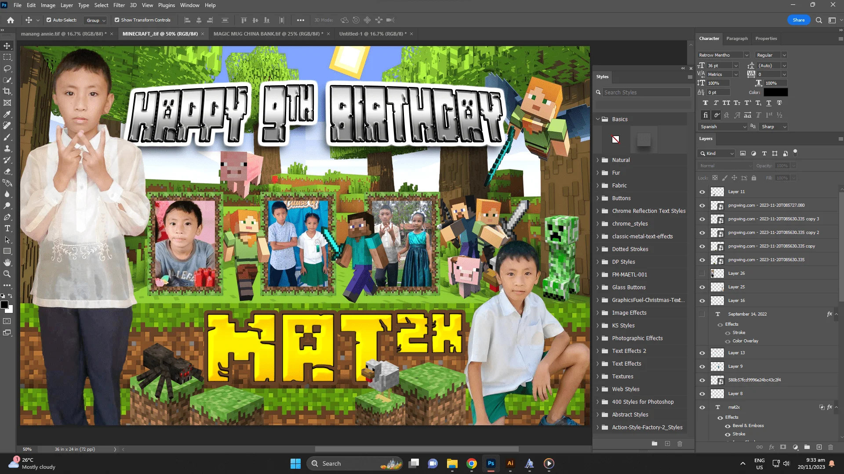Hide Layer 25 visibility
This screenshot has height=474, width=844.
coord(702,287)
